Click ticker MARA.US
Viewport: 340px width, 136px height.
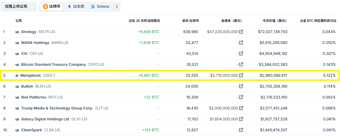[x=60, y=43]
